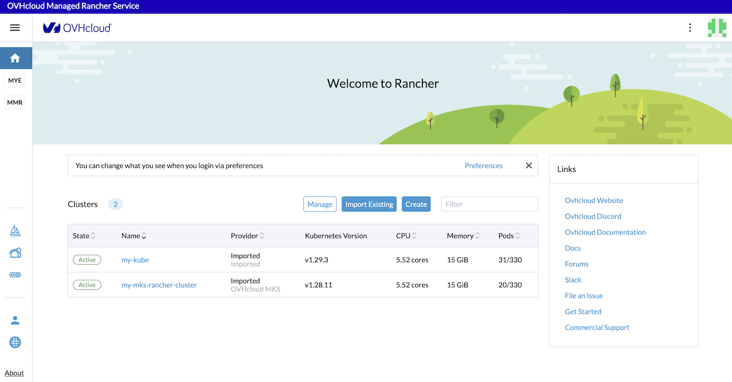Open the Ovhcloud Documentation link

point(605,232)
